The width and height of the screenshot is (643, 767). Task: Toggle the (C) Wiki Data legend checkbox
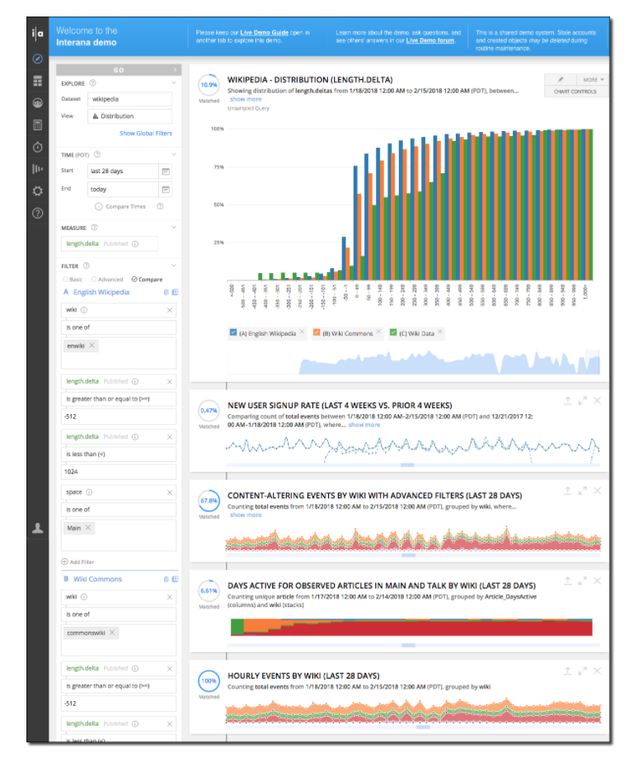(393, 332)
